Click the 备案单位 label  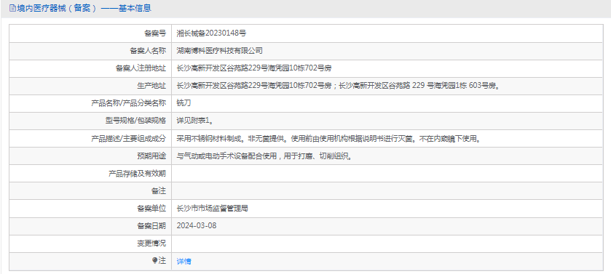coord(151,209)
